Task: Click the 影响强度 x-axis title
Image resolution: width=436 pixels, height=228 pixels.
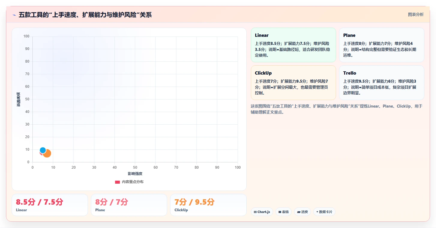Action: tap(135, 174)
